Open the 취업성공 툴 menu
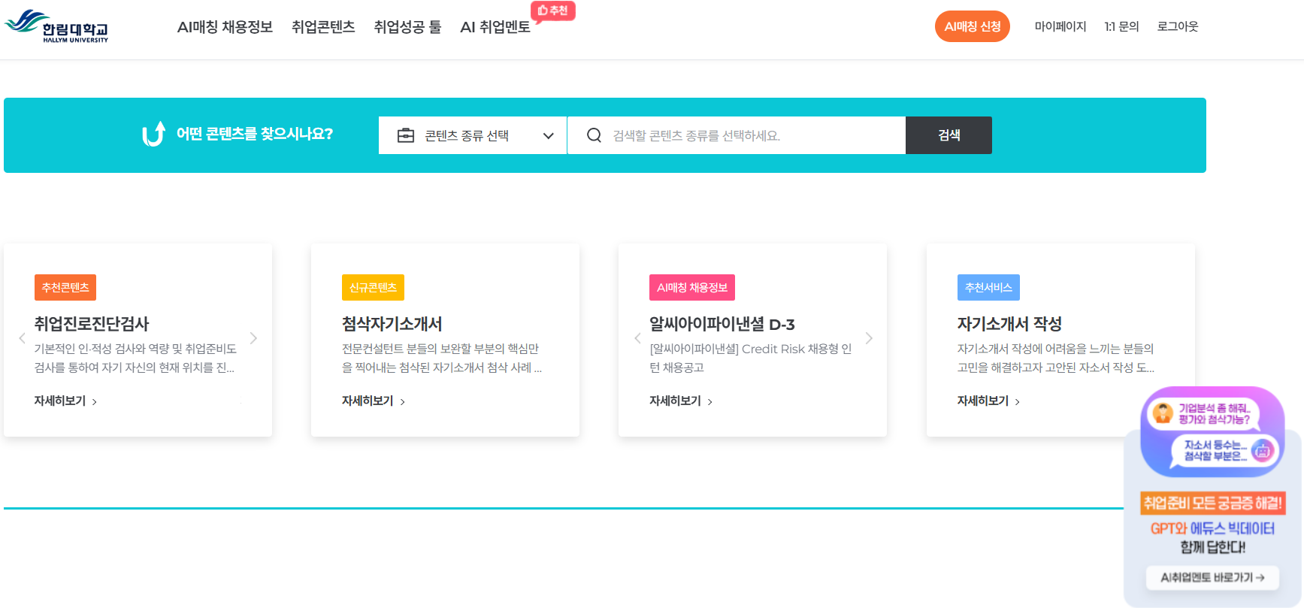This screenshot has width=1304, height=608. (407, 27)
